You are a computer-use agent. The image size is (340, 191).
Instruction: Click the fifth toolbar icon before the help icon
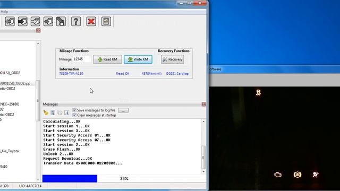pyautogui.click(x=61, y=21)
